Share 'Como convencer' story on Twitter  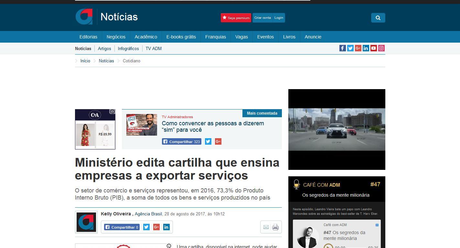[208, 141]
